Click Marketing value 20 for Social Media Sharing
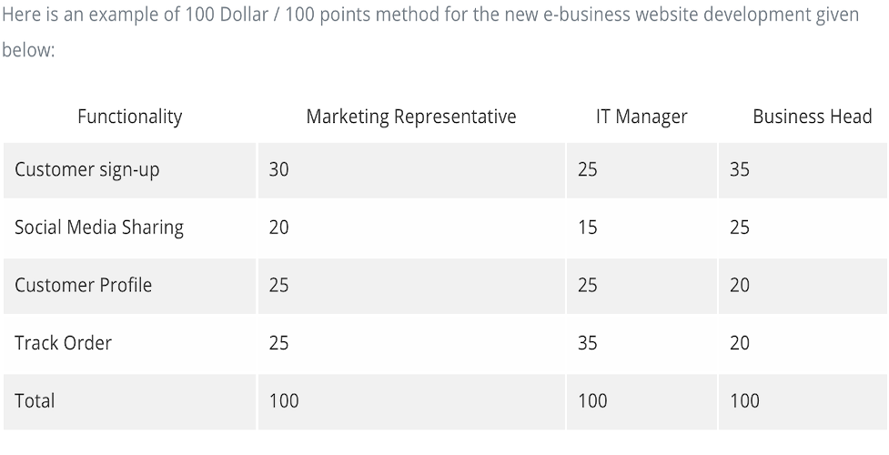This screenshot has width=889, height=455. point(279,227)
